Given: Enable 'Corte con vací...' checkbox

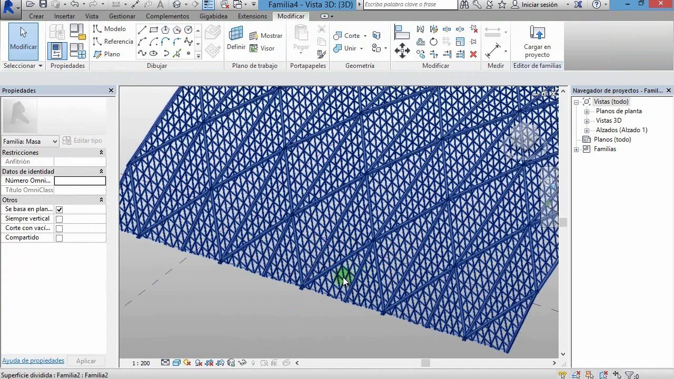Looking at the screenshot, I should tap(59, 228).
